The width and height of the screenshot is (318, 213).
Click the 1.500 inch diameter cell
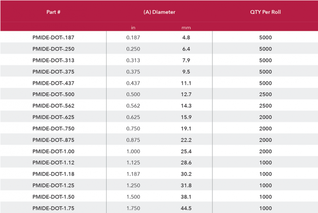133,197
